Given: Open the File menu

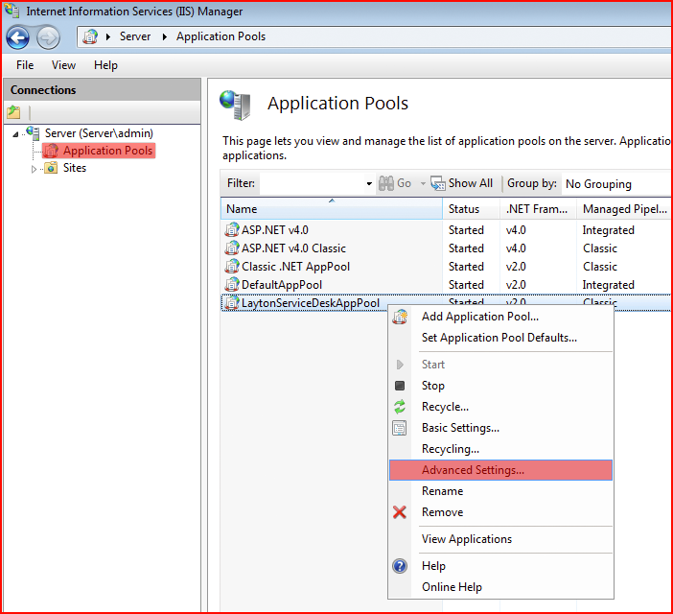Looking at the screenshot, I should click(25, 65).
